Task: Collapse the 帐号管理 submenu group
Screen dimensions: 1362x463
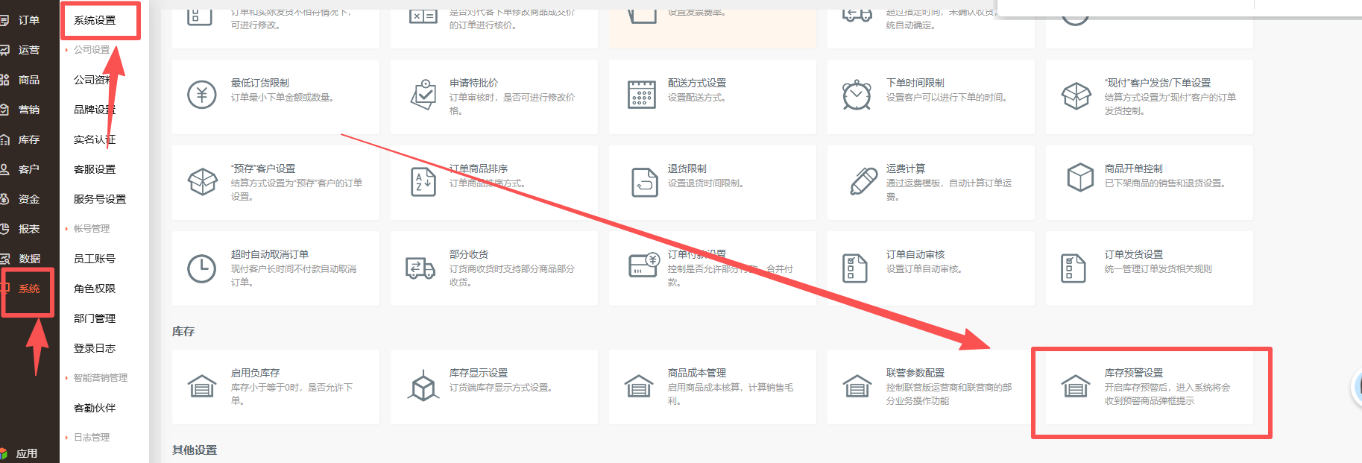Action: point(92,229)
